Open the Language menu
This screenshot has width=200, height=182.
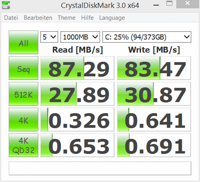tap(112, 18)
